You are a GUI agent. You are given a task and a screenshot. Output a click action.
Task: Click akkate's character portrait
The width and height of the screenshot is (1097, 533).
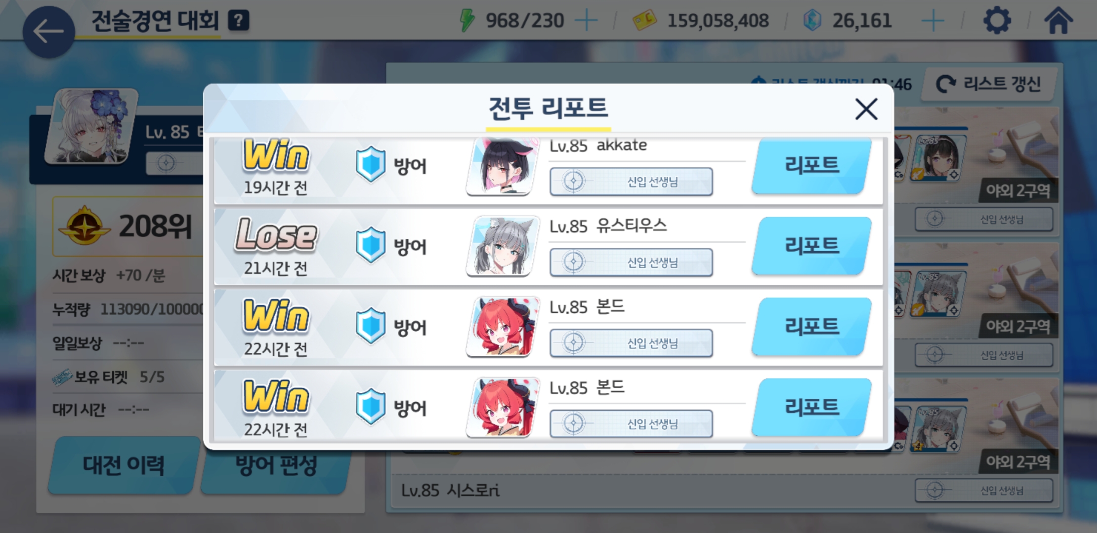(503, 166)
